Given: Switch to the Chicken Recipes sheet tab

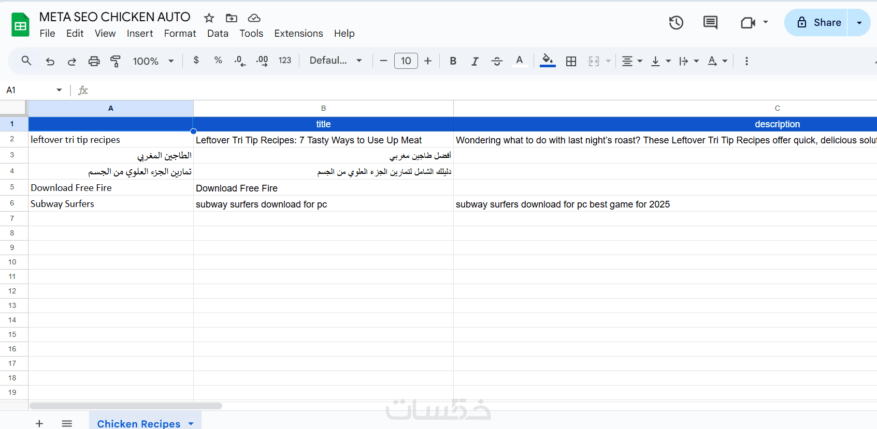Looking at the screenshot, I should click(x=139, y=424).
